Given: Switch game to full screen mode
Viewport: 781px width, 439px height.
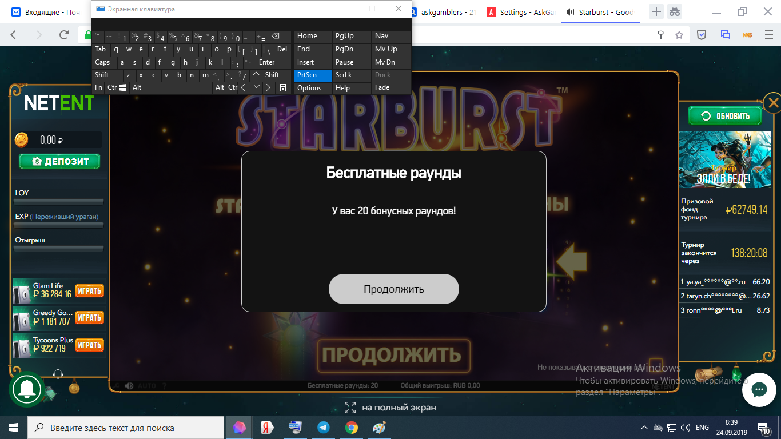Looking at the screenshot, I should tap(390, 408).
